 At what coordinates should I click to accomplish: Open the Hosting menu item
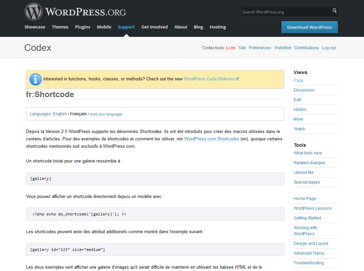pyautogui.click(x=218, y=27)
